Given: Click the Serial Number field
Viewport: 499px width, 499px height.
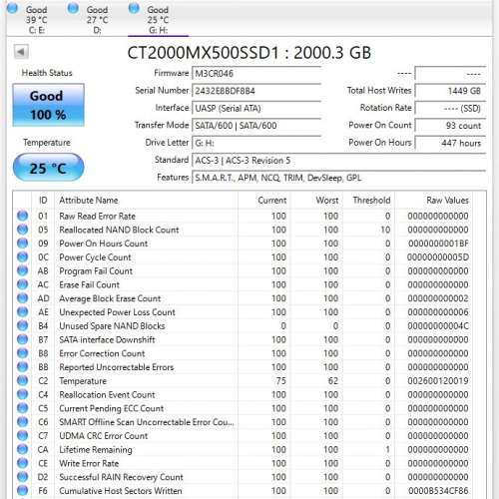Looking at the screenshot, I should pos(256,91).
